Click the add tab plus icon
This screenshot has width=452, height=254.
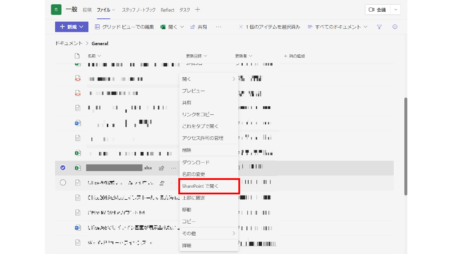coord(197,10)
